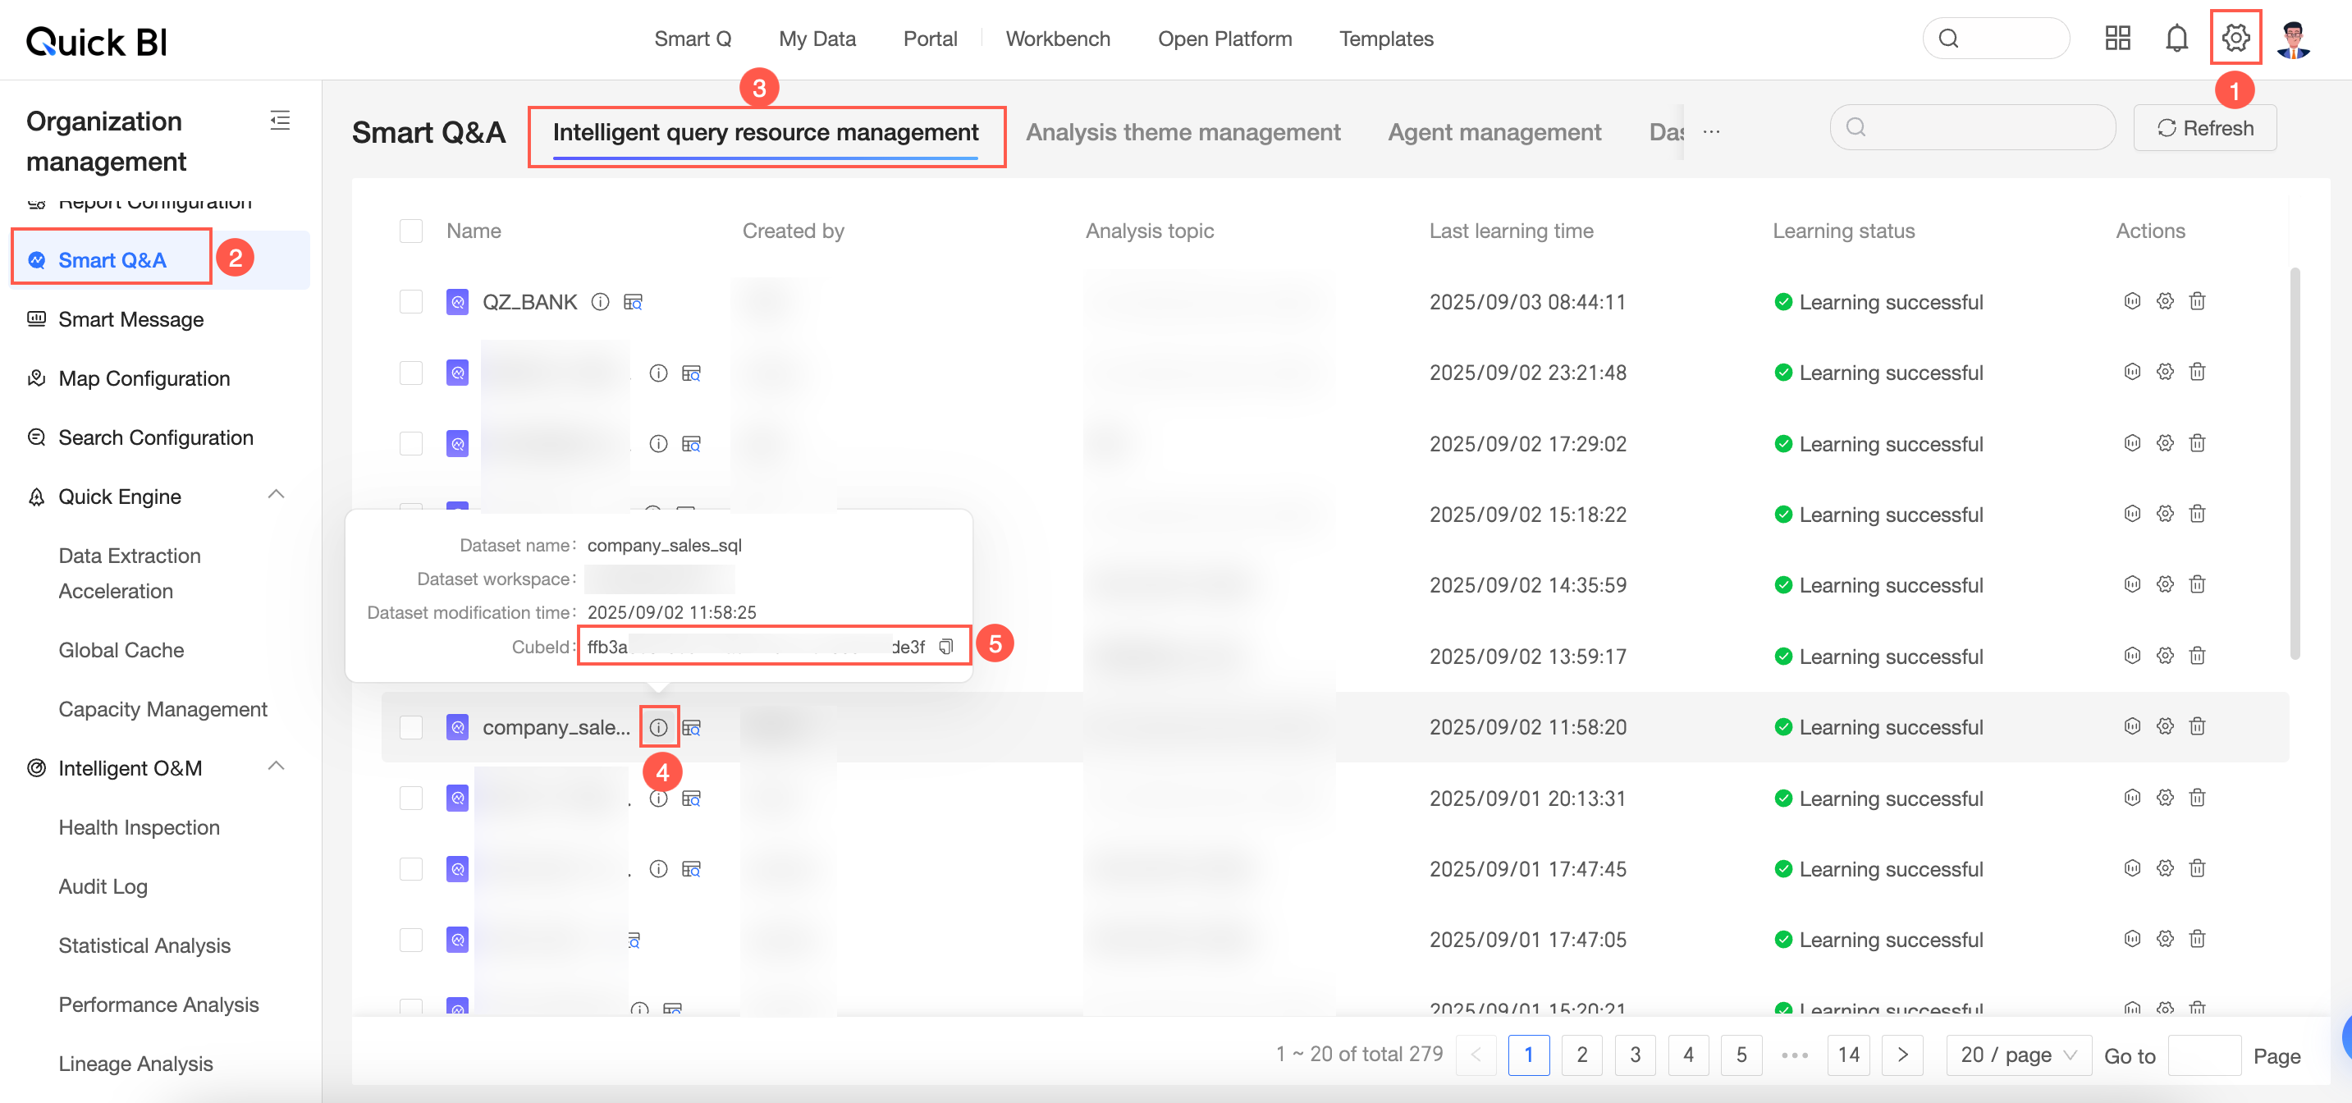The height and width of the screenshot is (1103, 2352).
Task: Open user avatar profile menu
Action: 2294,39
